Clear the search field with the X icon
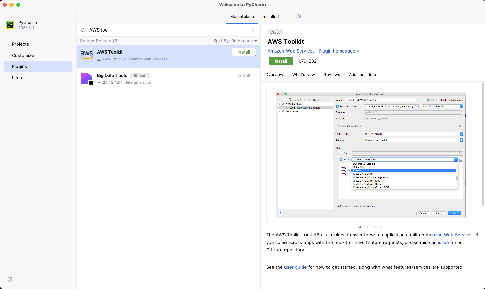This screenshot has height=289, width=485. pyautogui.click(x=253, y=30)
